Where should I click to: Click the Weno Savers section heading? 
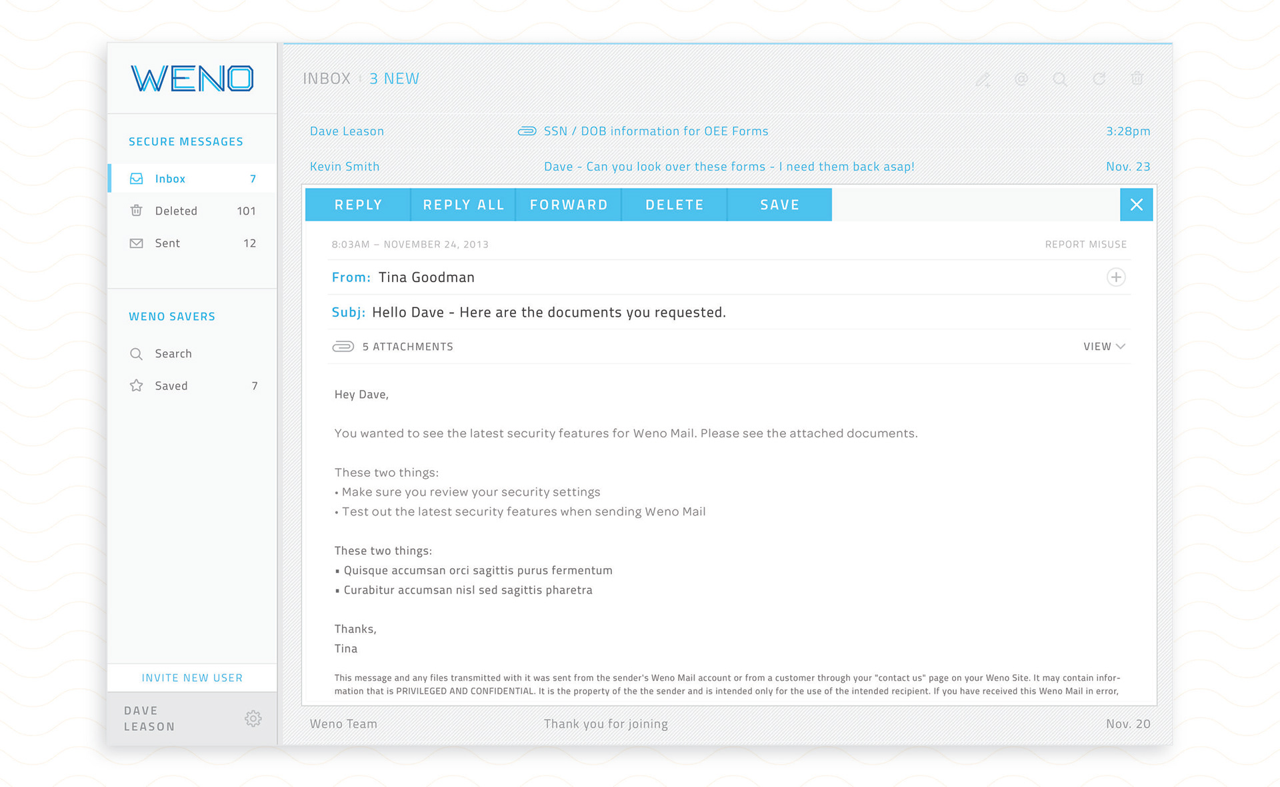pyautogui.click(x=172, y=316)
